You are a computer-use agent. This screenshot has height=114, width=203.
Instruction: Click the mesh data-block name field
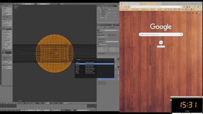[108, 30]
